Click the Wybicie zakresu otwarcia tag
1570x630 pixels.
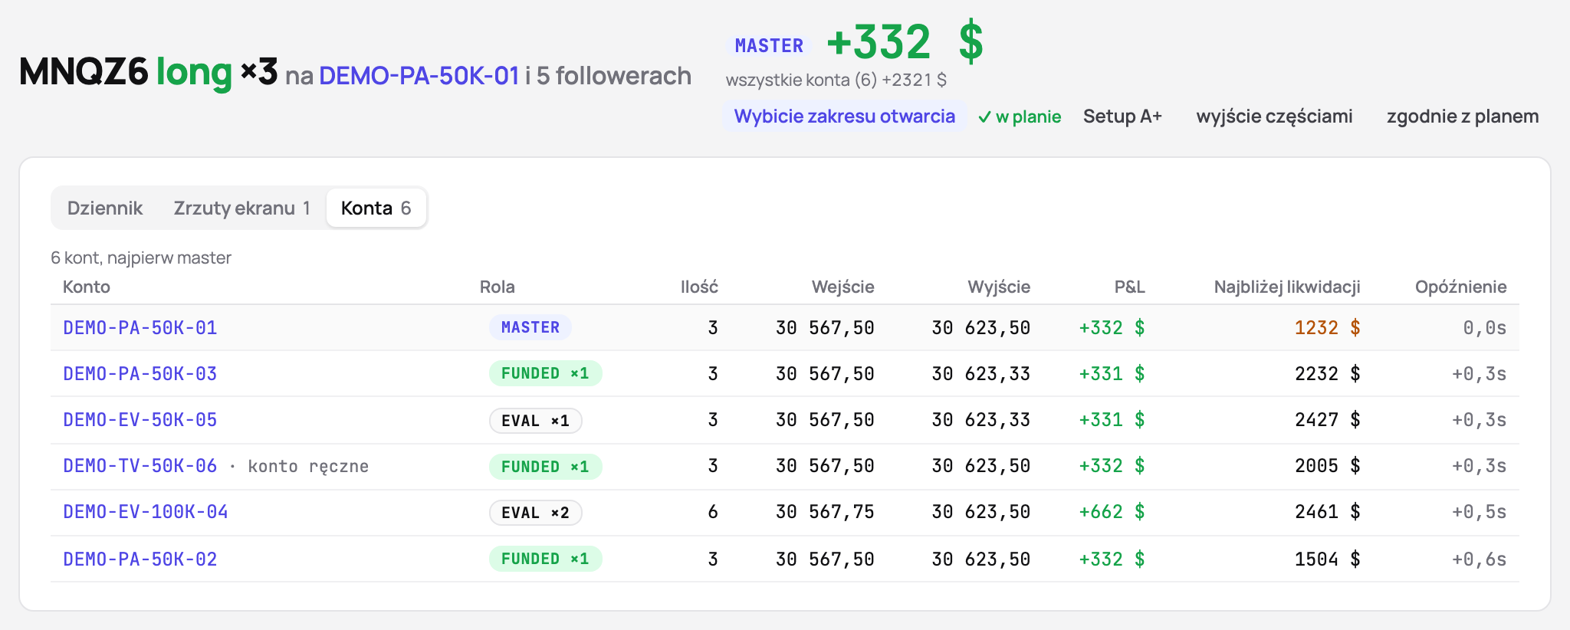click(x=844, y=116)
